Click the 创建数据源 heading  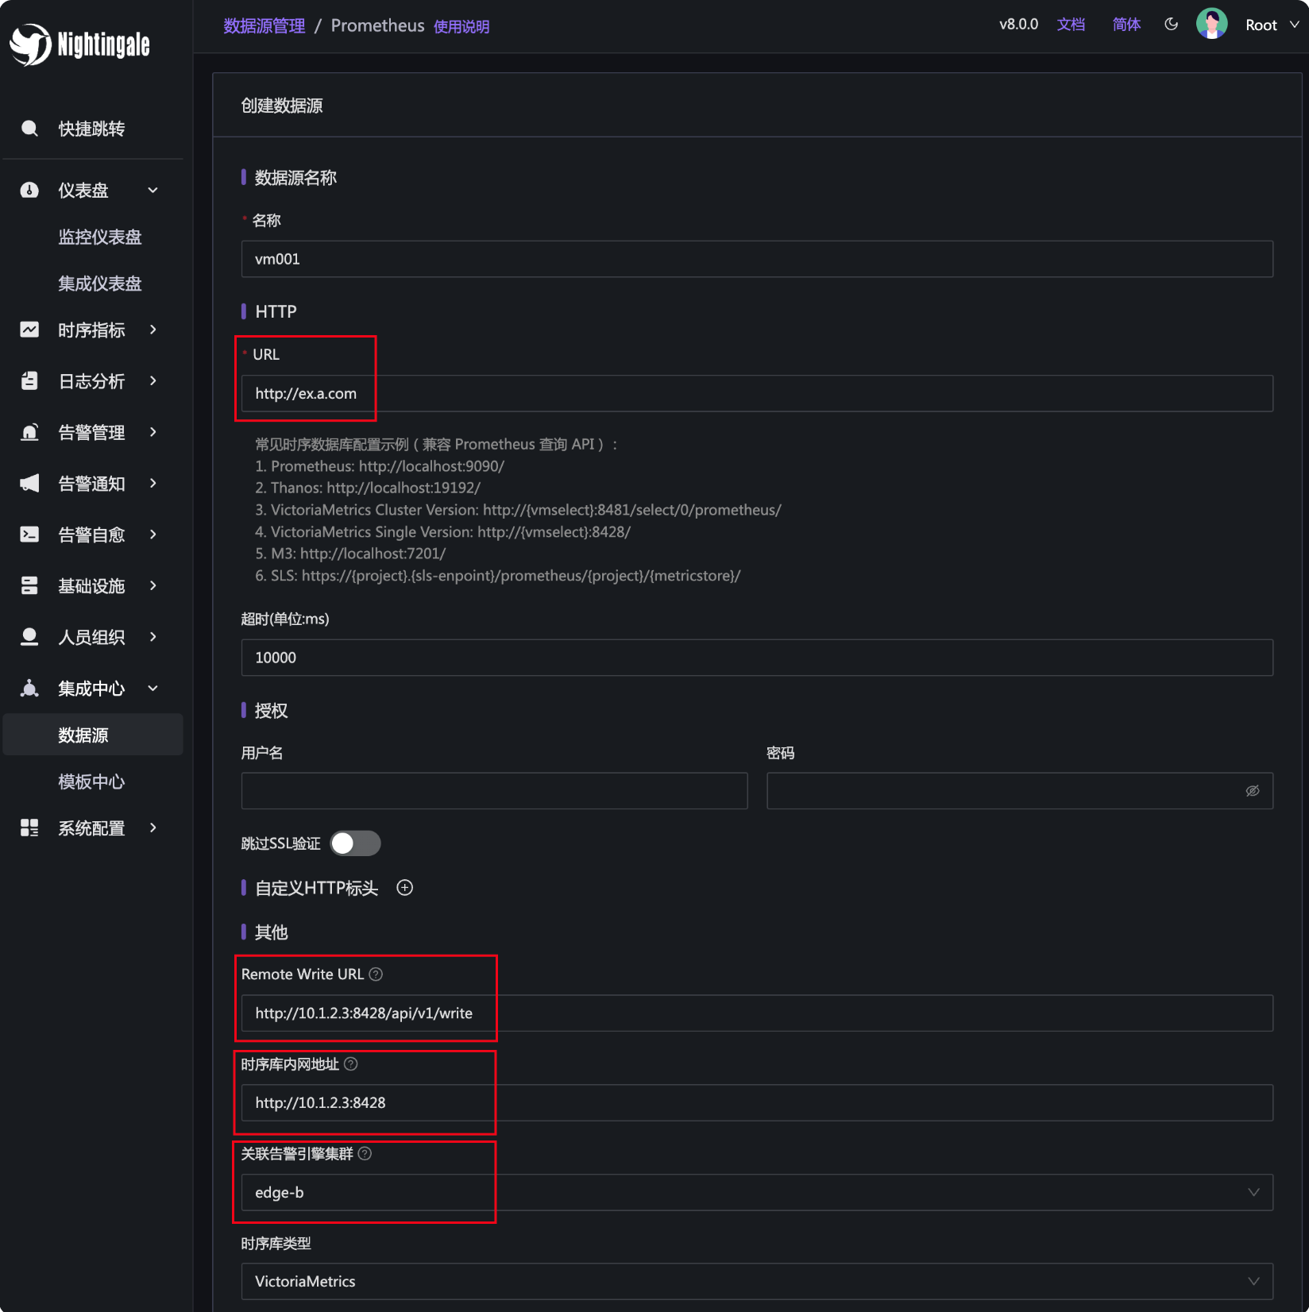point(282,106)
